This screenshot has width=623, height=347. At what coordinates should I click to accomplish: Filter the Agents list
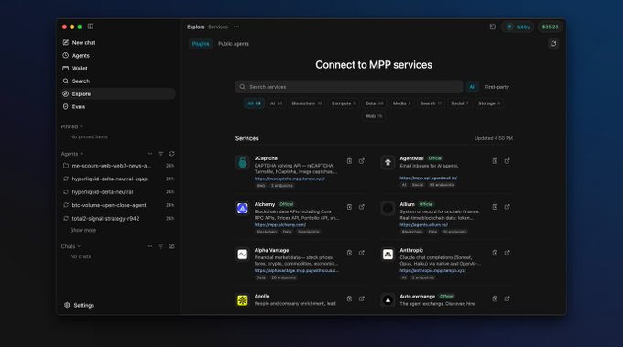161,154
